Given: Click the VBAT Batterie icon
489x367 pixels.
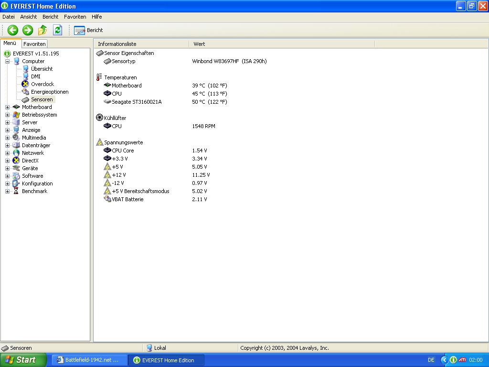Looking at the screenshot, I should (x=107, y=199).
